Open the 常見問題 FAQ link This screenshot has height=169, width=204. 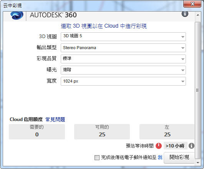pyautogui.click(x=55, y=119)
